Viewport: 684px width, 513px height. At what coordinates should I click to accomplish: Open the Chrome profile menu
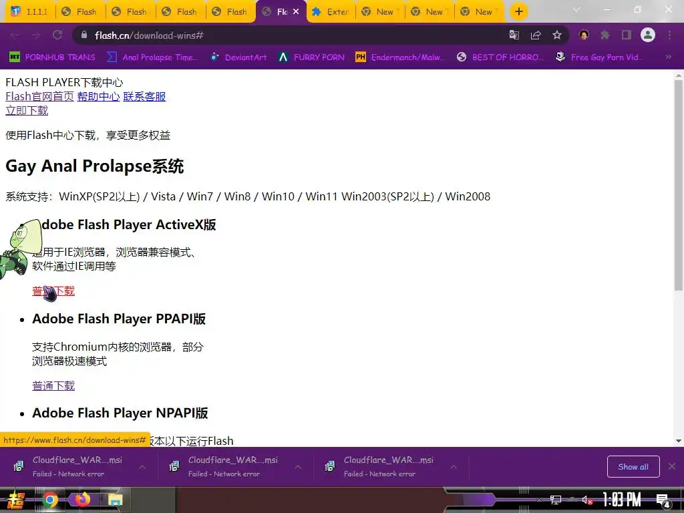[x=648, y=35]
